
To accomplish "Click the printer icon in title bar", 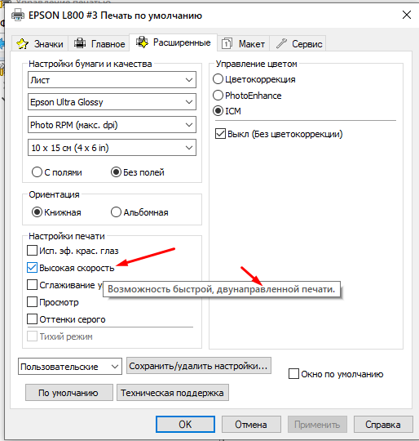I will click(18, 15).
